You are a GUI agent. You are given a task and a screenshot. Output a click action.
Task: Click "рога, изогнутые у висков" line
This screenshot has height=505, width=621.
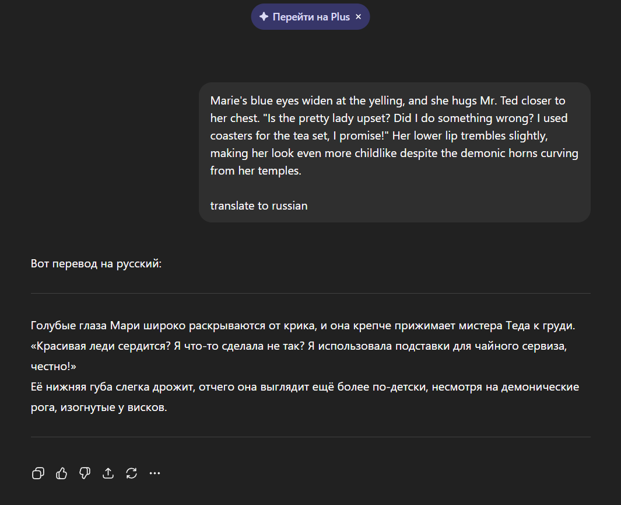pos(99,408)
